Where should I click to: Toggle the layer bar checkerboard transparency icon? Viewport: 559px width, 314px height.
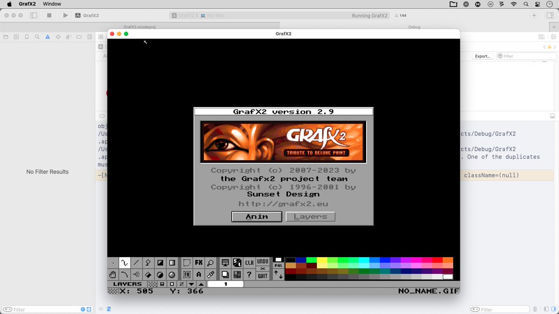click(152, 284)
